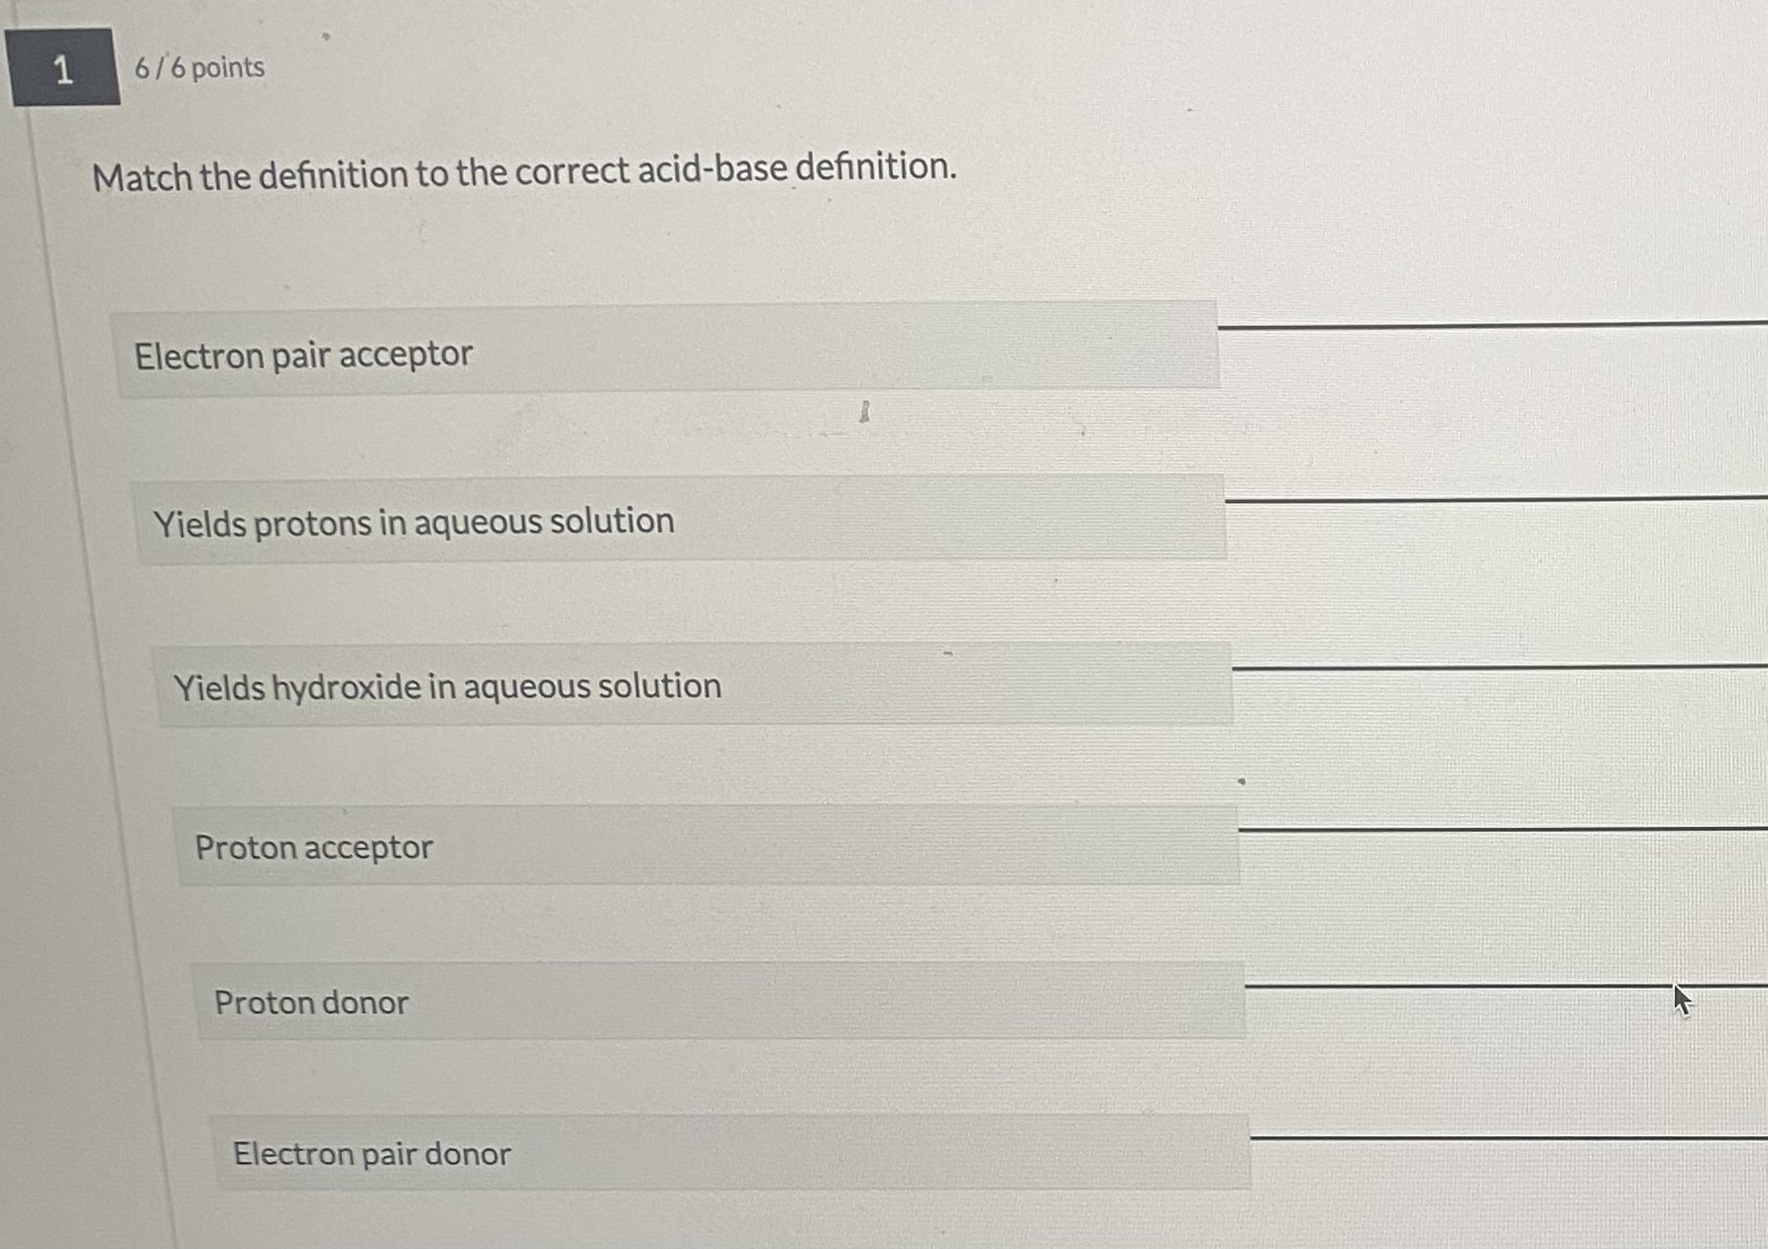Click the question number 1 badge
Image resolution: width=1768 pixels, height=1249 pixels.
63,68
